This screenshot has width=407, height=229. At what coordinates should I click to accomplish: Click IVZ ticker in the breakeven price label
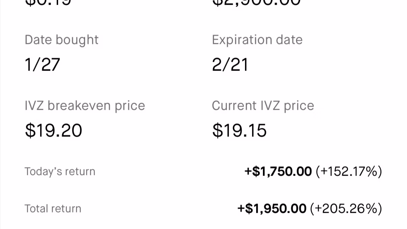pos(34,106)
